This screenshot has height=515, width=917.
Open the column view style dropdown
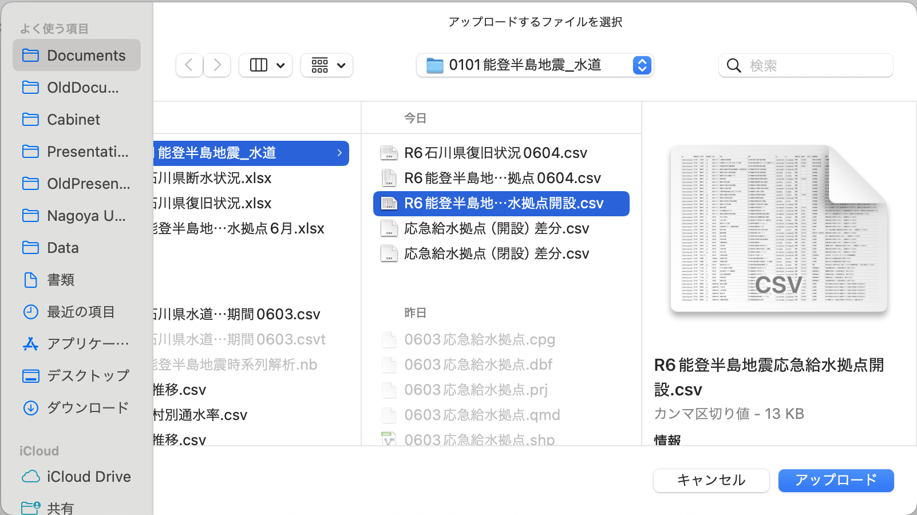[x=265, y=65]
